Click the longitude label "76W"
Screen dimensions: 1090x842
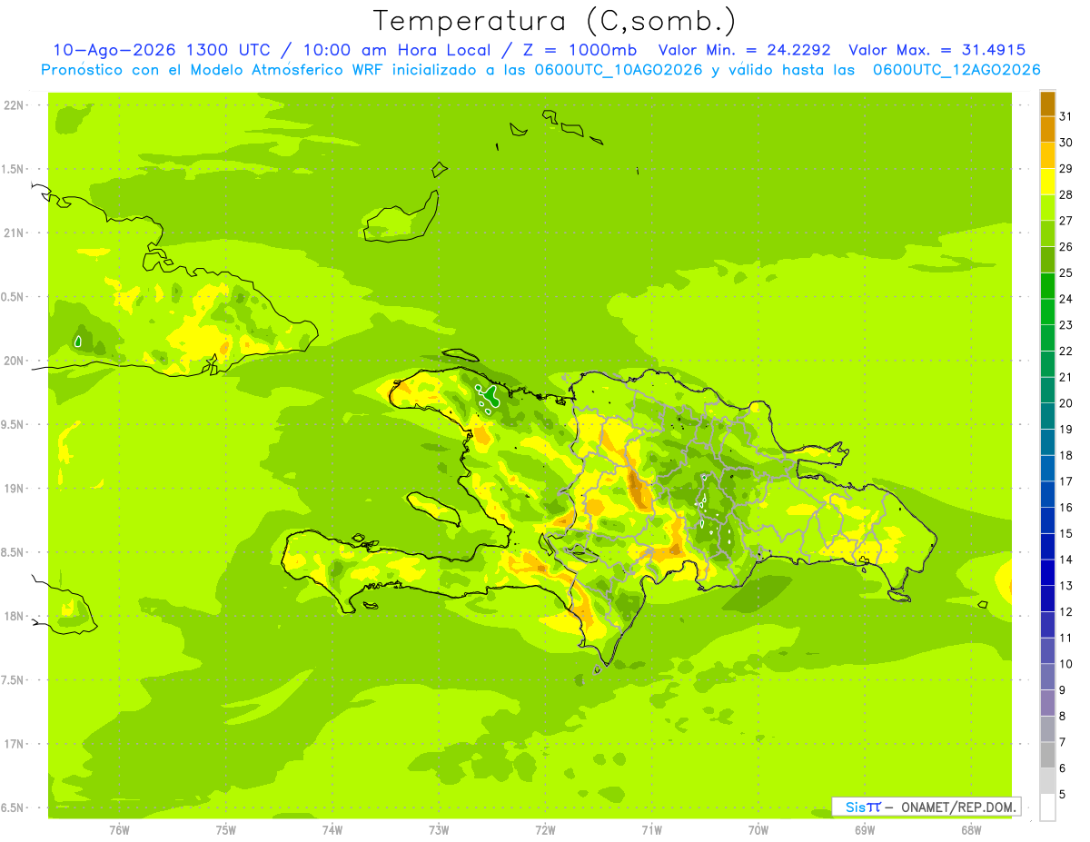tap(119, 830)
